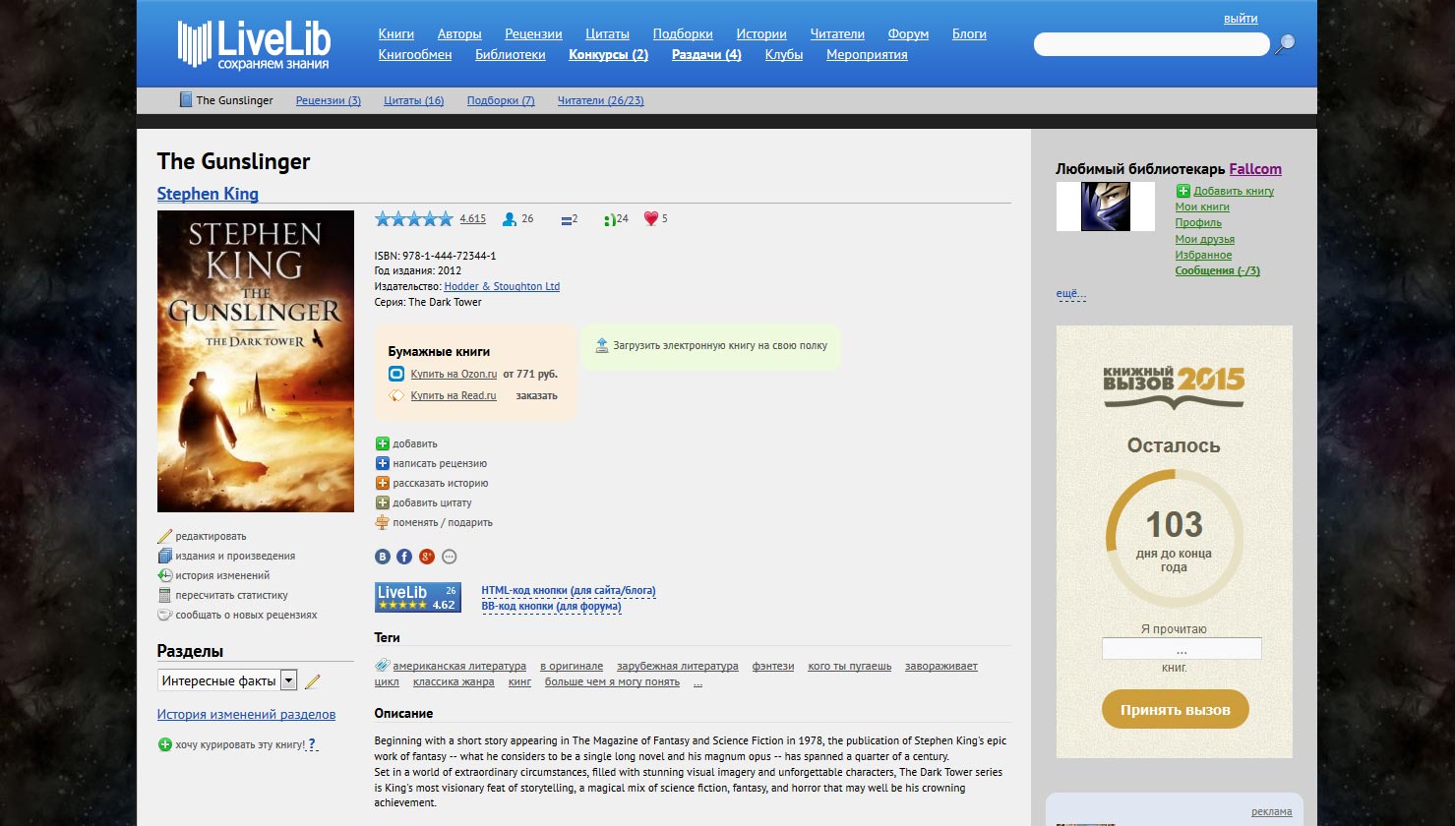The width and height of the screenshot is (1455, 826).
Task: Click the heart favorites icon
Action: pyautogui.click(x=650, y=219)
